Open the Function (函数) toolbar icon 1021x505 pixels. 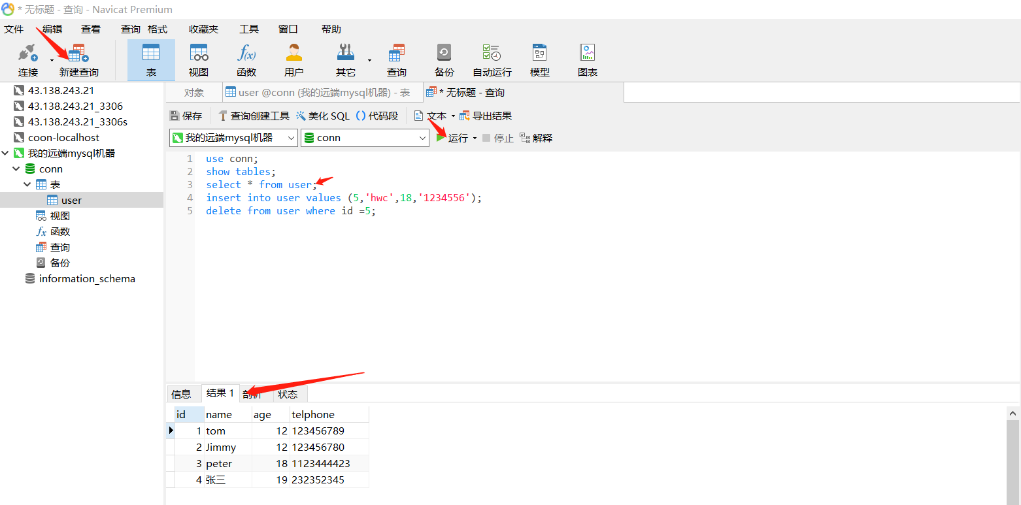[x=246, y=60]
